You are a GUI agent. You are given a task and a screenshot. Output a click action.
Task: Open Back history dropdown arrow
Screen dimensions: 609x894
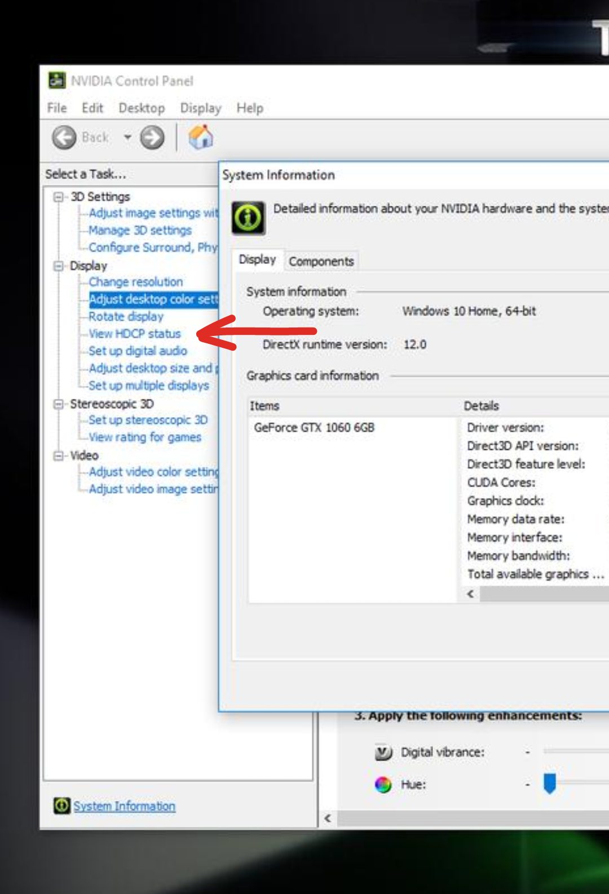pyautogui.click(x=127, y=138)
